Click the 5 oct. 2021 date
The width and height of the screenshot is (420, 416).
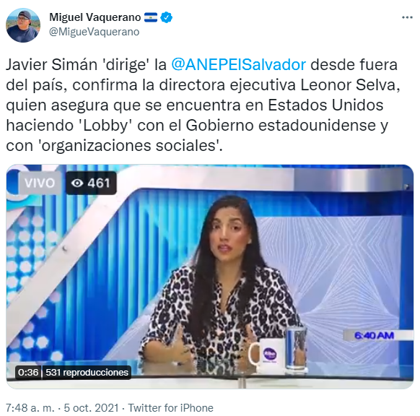pos(91,408)
